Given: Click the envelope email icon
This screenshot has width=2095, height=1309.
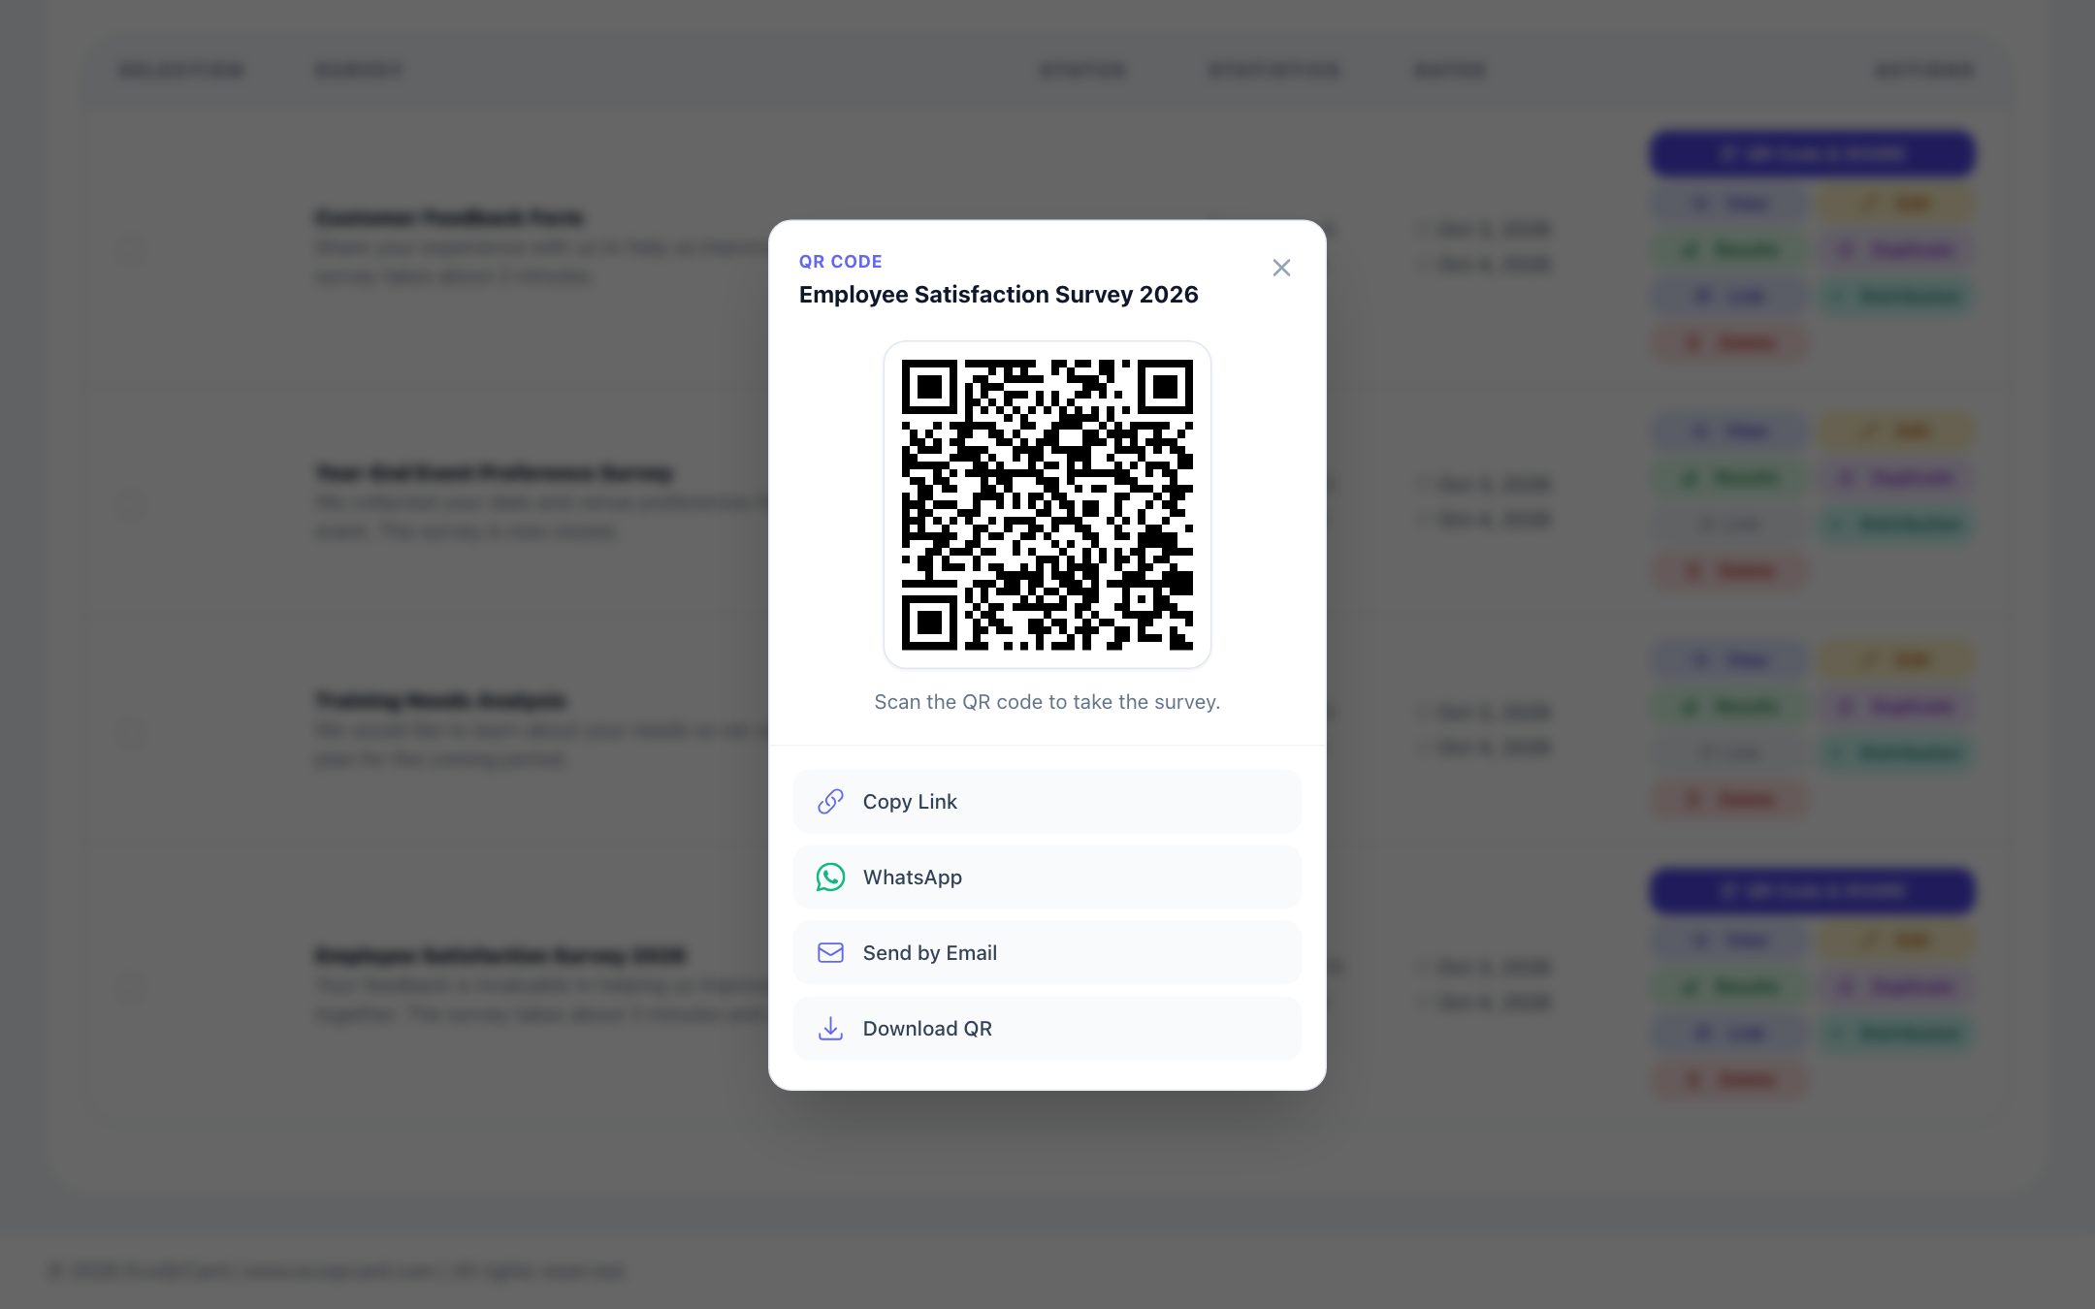Looking at the screenshot, I should 830,953.
